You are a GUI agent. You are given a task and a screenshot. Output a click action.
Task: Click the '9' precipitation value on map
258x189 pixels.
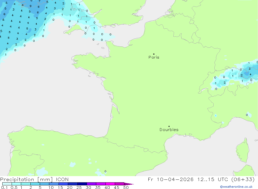point(30,6)
